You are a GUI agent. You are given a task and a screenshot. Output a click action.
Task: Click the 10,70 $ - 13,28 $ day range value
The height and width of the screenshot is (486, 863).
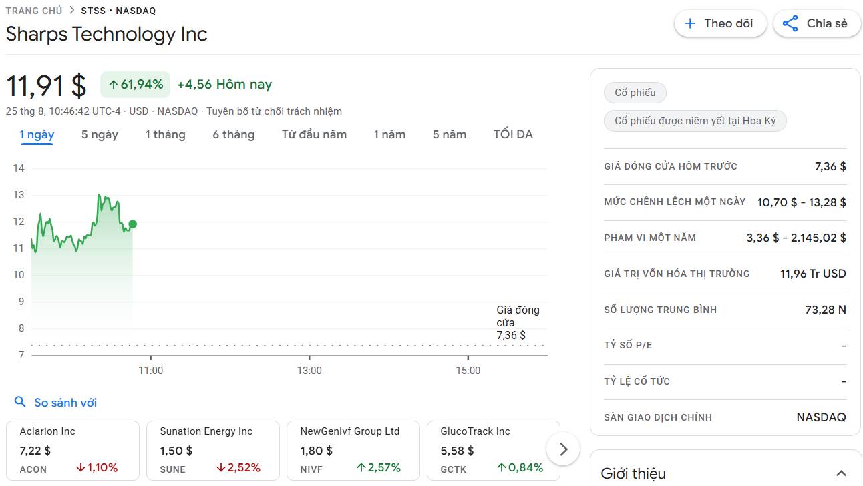(x=802, y=202)
